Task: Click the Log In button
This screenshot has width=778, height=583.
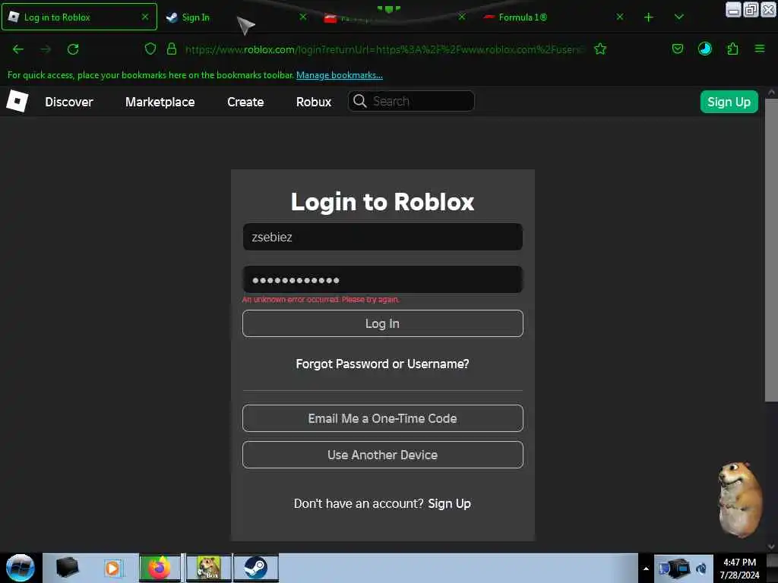Action: (383, 323)
